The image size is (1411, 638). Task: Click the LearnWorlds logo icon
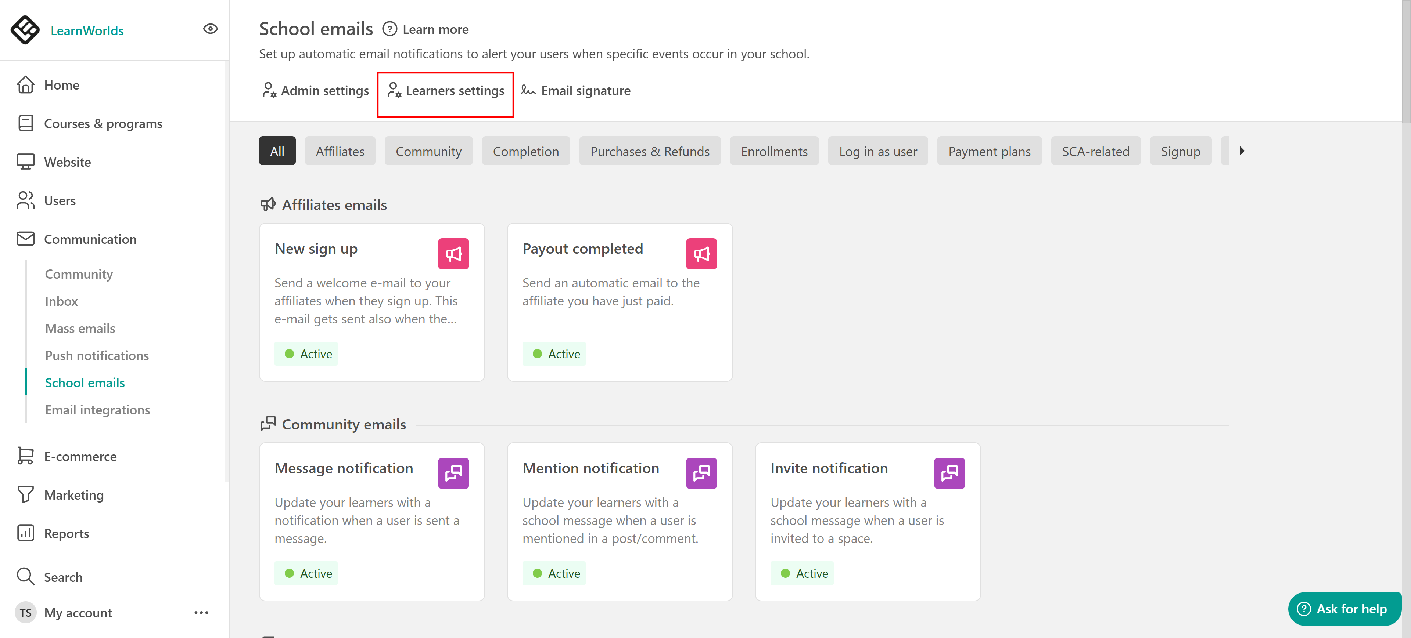tap(25, 29)
